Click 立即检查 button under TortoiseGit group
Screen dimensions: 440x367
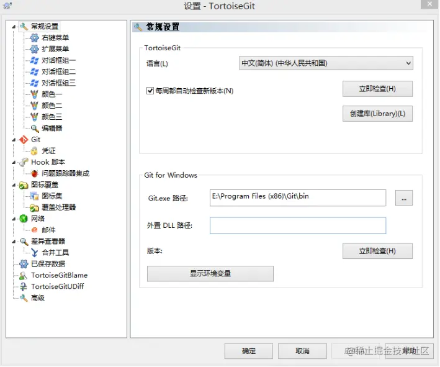click(x=377, y=89)
